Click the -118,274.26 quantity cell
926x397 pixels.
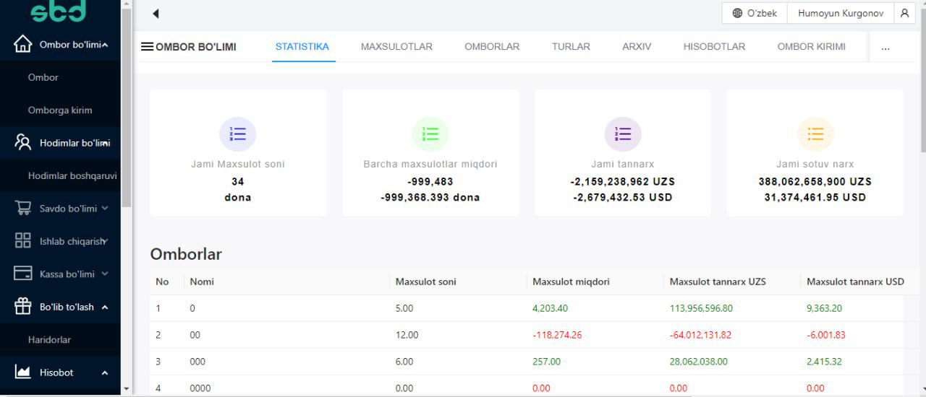click(557, 335)
